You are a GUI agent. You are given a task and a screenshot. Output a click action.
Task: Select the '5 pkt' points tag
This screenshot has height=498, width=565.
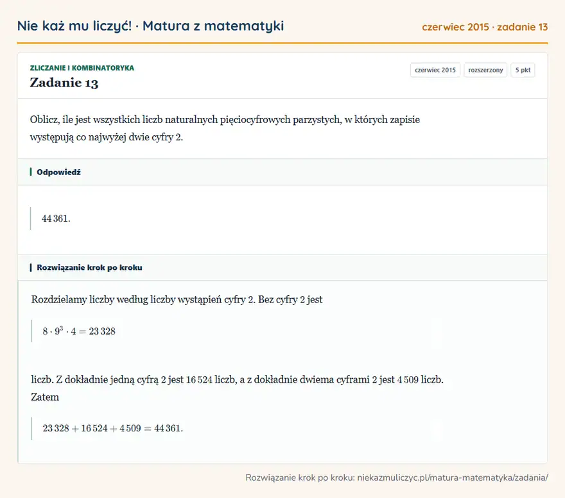point(523,70)
